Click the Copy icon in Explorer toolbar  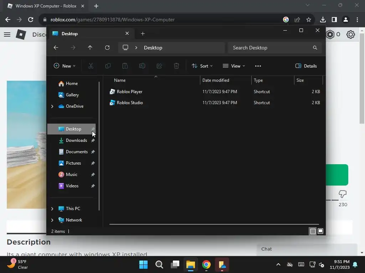point(108,66)
